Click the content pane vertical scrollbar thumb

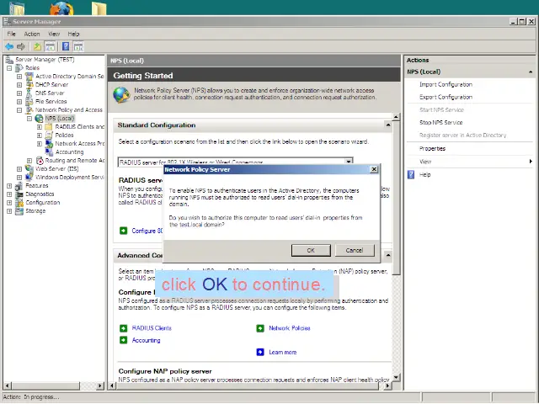tap(396, 198)
